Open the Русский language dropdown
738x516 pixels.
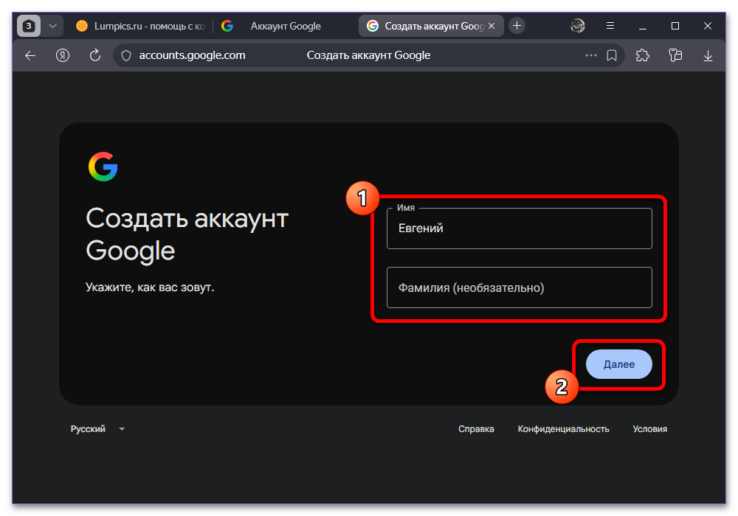point(97,428)
